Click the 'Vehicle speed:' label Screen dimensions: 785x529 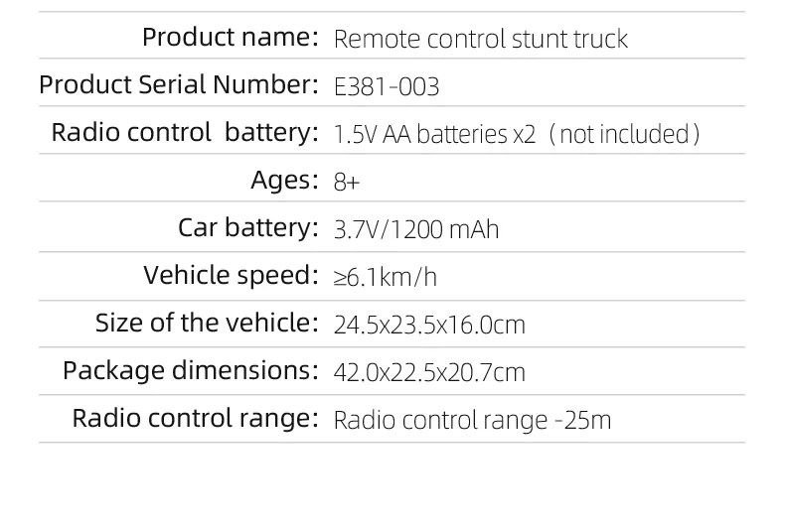point(231,275)
